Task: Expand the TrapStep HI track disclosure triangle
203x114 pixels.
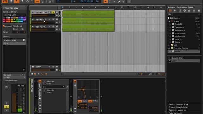Action: pos(32,27)
